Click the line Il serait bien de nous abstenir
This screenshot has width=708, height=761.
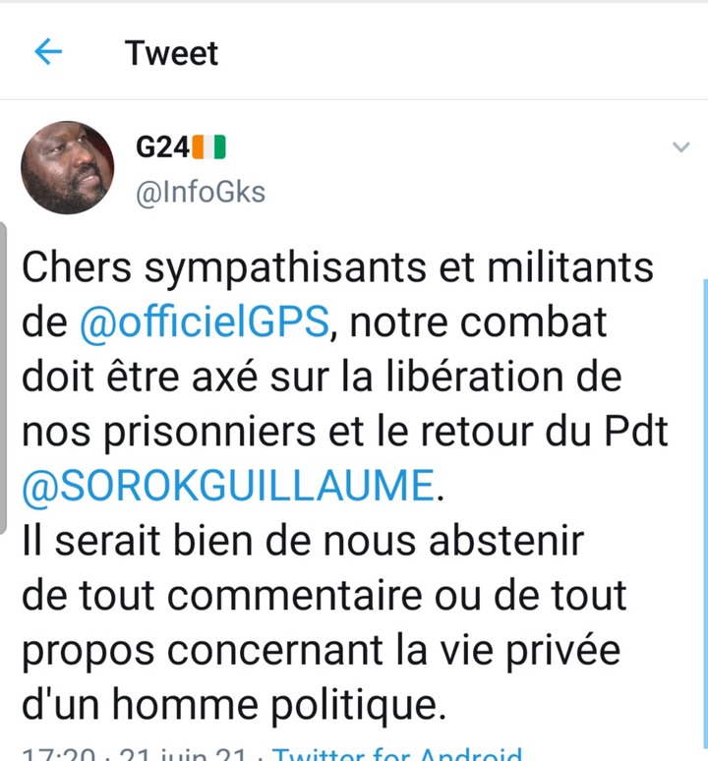(x=303, y=540)
